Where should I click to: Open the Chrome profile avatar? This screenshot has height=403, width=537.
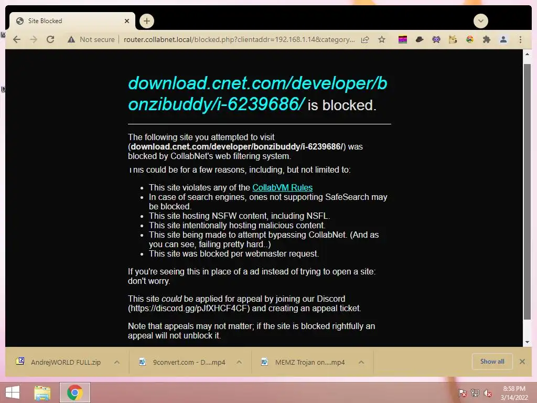[503, 39]
